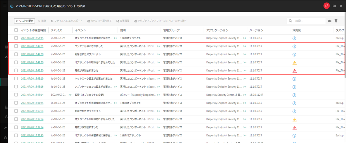Image resolution: width=346 pixels, height=143 pixels.
Task: Expand application >> in コンテナが停止されました row
Action: [x=245, y=46]
